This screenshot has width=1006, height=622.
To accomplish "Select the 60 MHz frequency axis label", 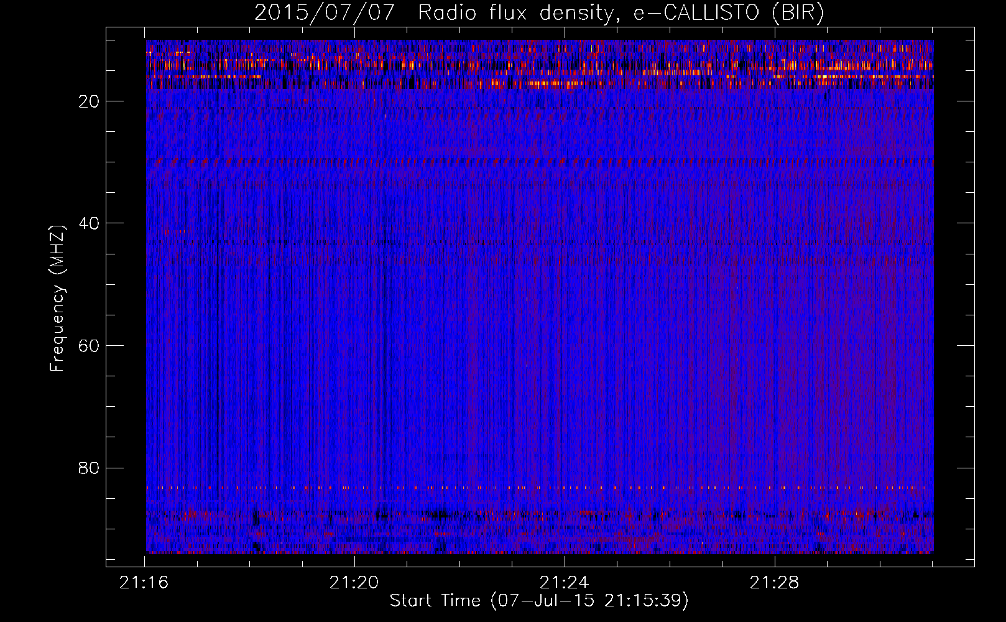I will (x=90, y=346).
